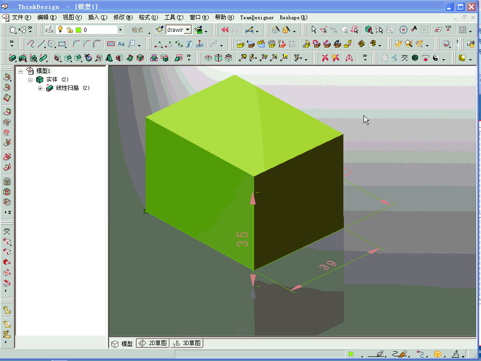Click the green meshed cube icon
Image resolution: width=481 pixels, height=361 pixels.
click(415, 58)
